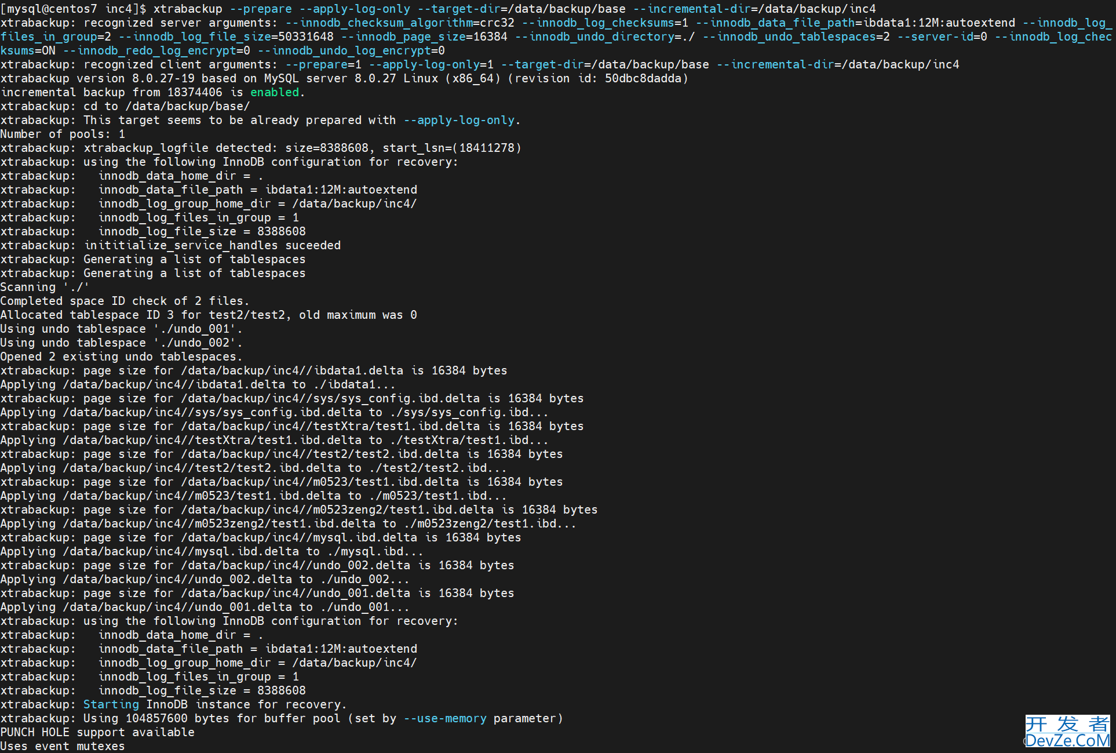Click 'inititialize_service_handles suceeded' line

[170, 245]
